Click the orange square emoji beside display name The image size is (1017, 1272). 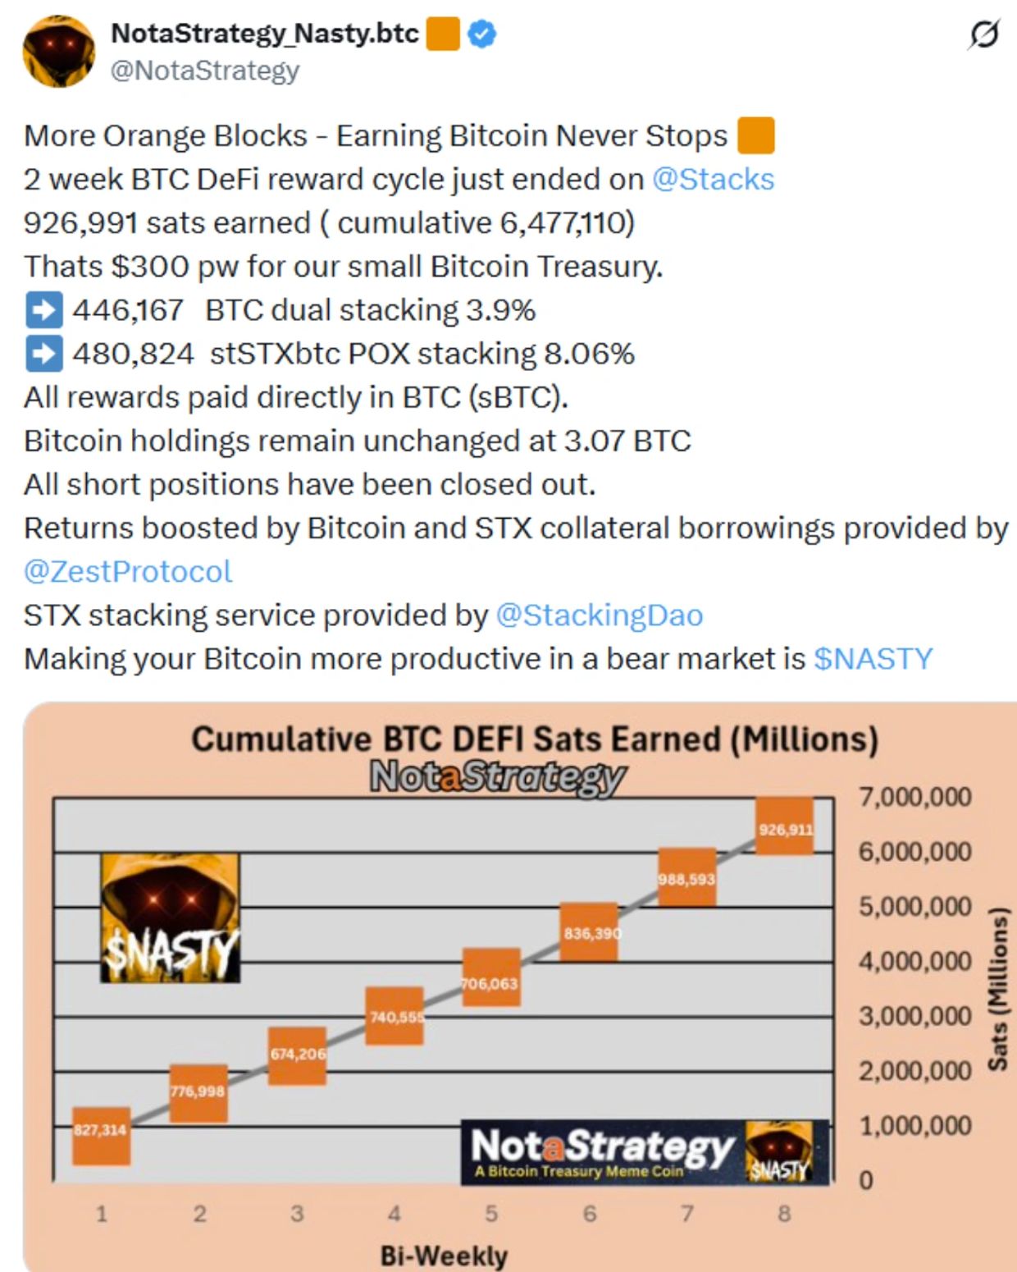[443, 34]
